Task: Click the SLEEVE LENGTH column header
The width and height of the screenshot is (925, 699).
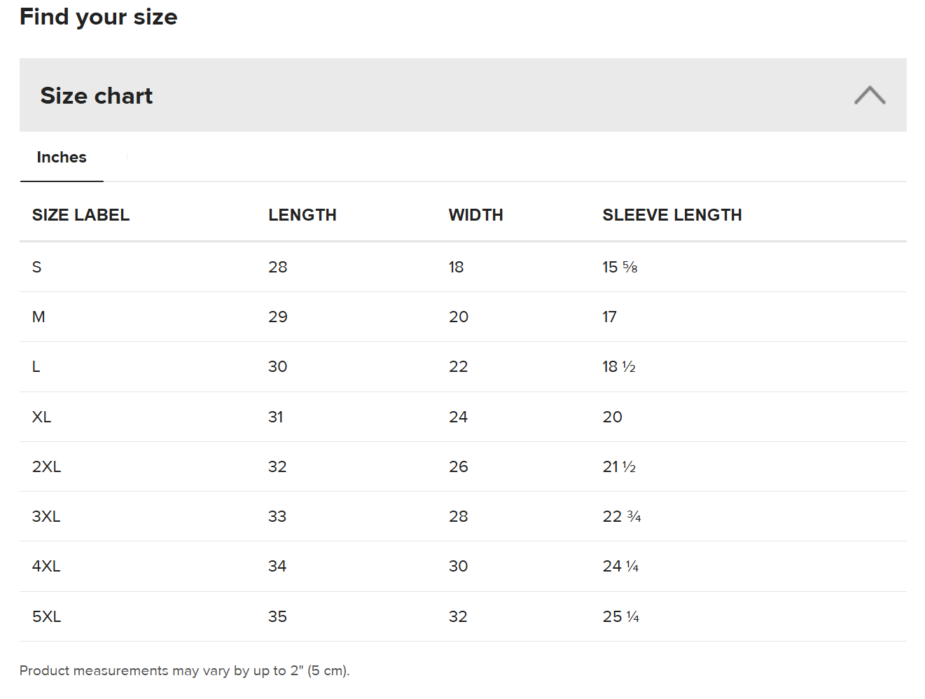Action: 672,215
